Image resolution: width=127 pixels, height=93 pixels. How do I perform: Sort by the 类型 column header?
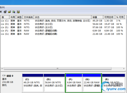click(19, 17)
